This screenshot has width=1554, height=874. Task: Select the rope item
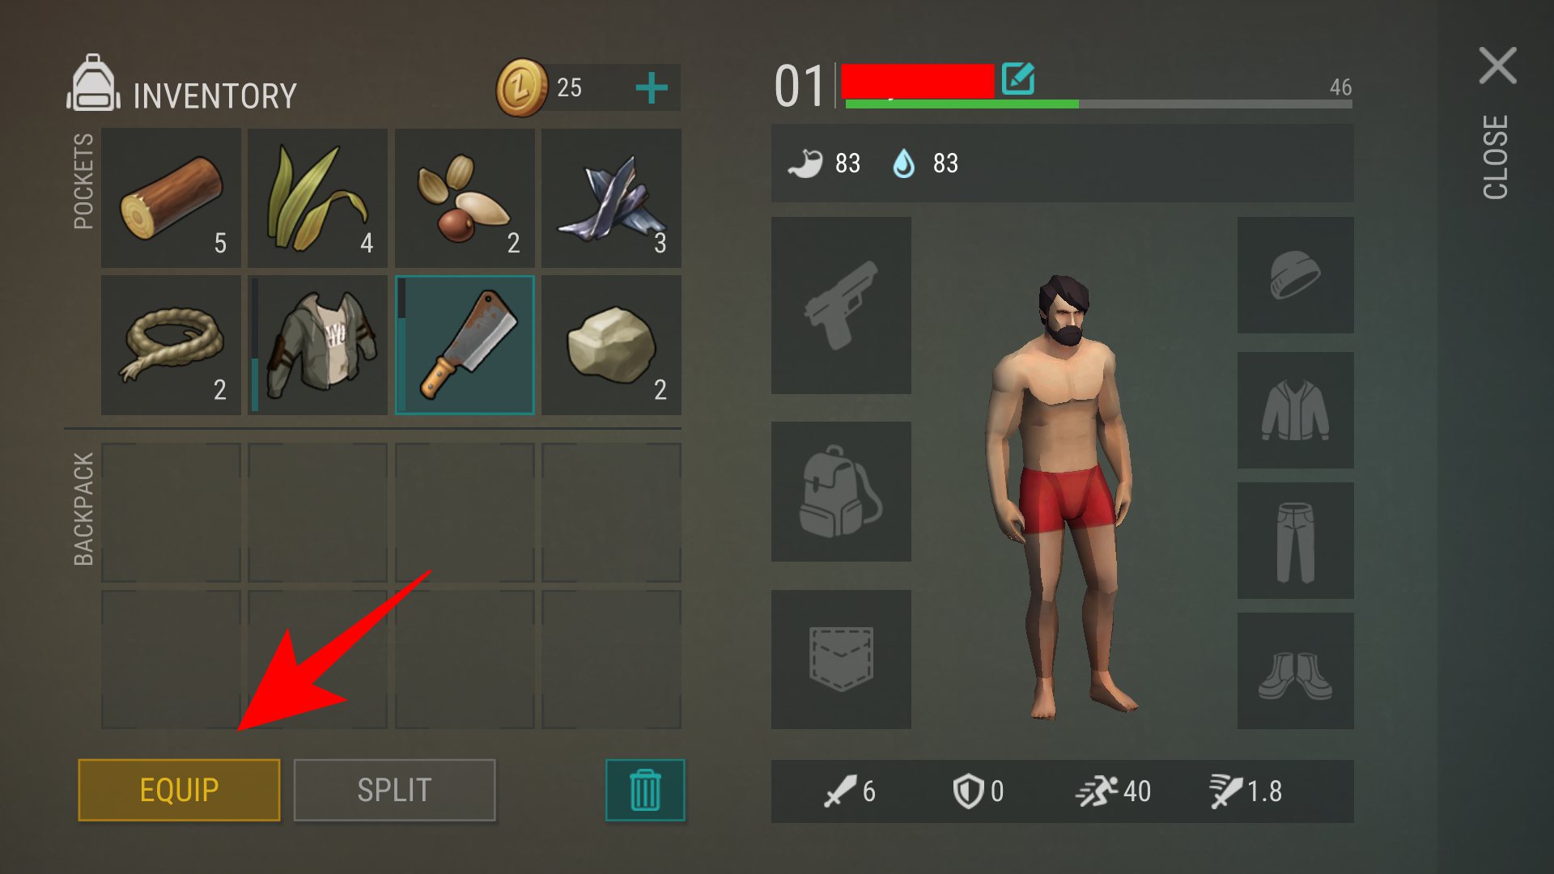click(171, 345)
